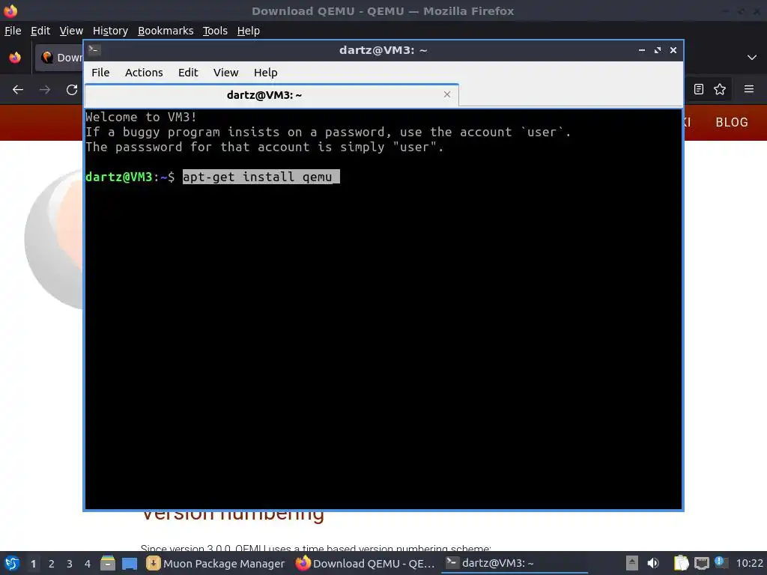Open the terminal Help menu
This screenshot has height=575, width=767.
click(266, 73)
